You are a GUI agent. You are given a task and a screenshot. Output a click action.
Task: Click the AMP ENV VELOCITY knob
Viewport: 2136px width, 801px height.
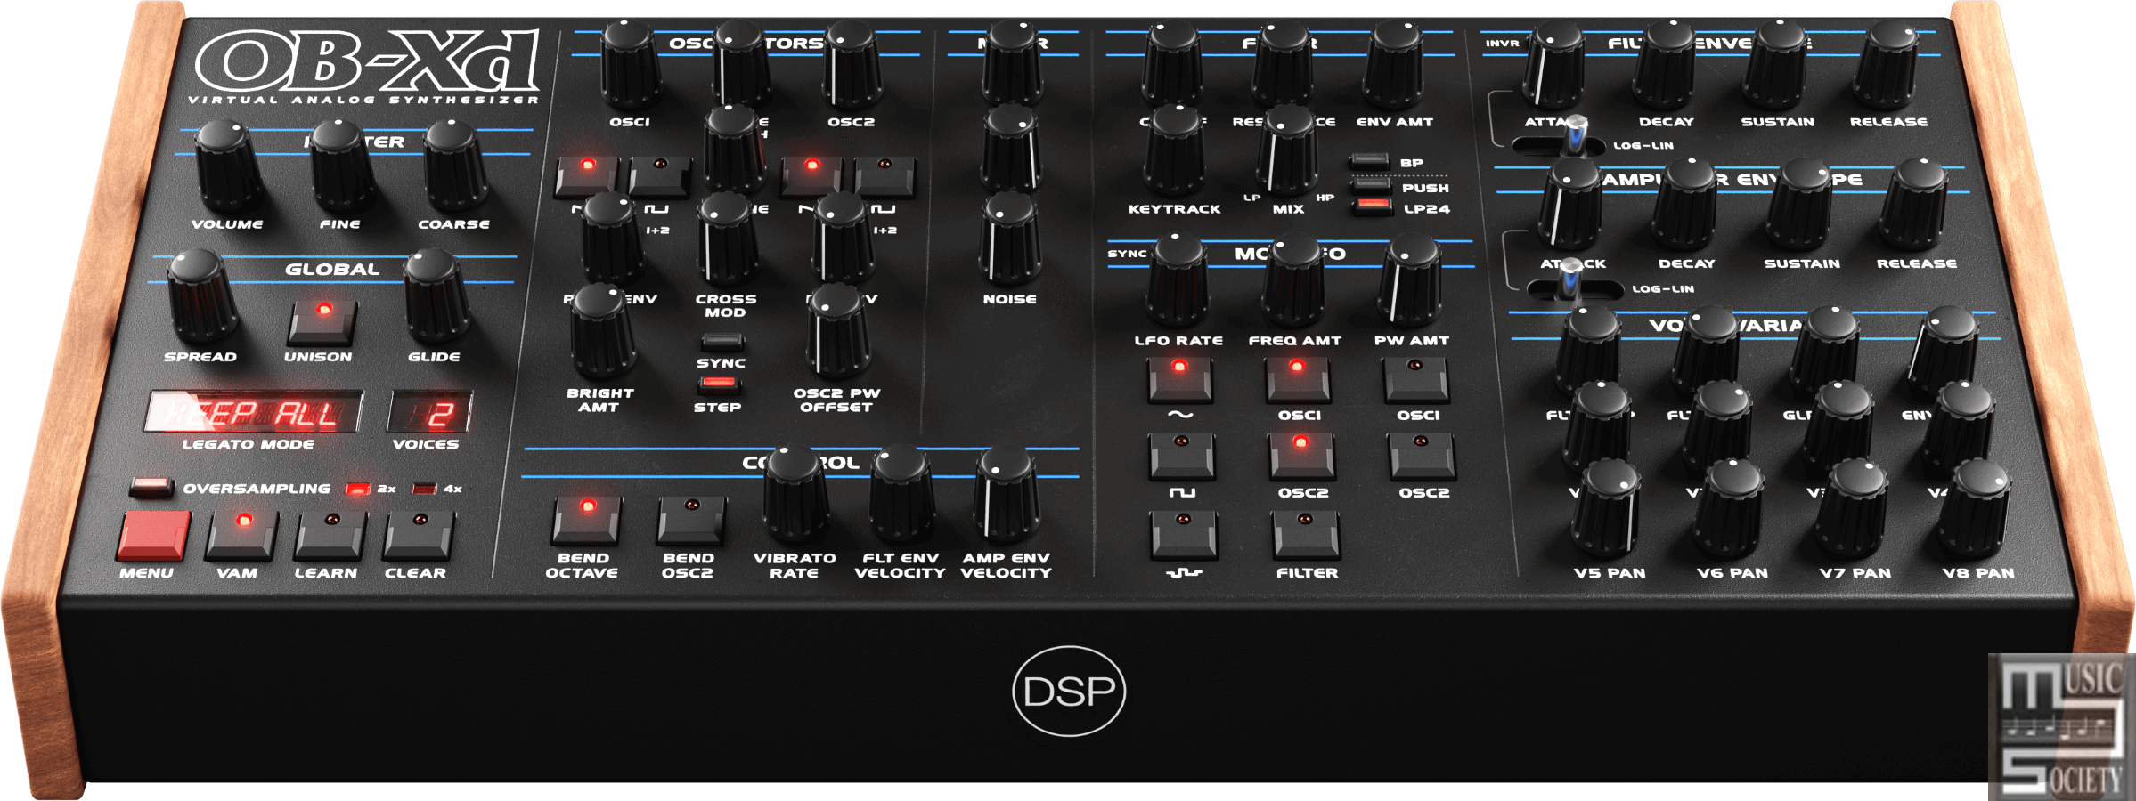(1006, 495)
